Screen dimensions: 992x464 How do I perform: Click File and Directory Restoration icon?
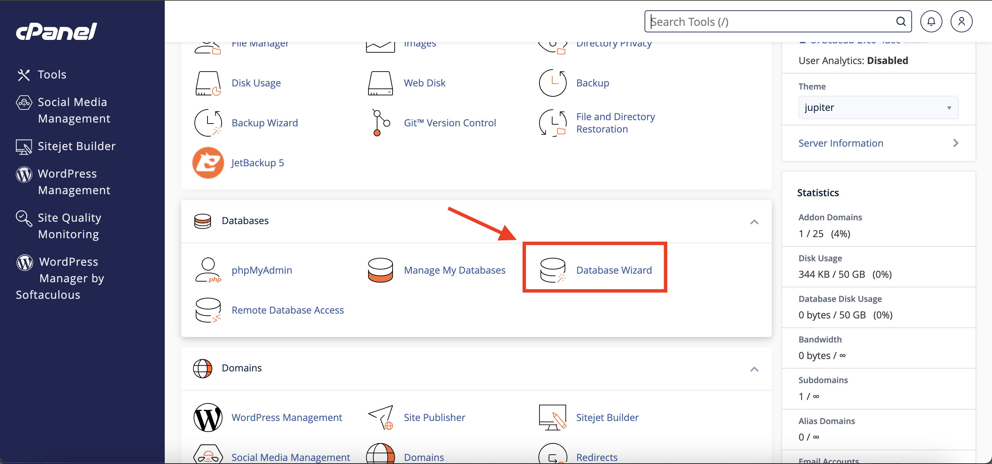pyautogui.click(x=553, y=123)
